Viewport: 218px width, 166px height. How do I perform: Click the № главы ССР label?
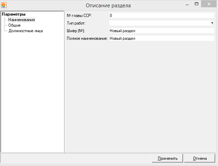click(x=79, y=16)
